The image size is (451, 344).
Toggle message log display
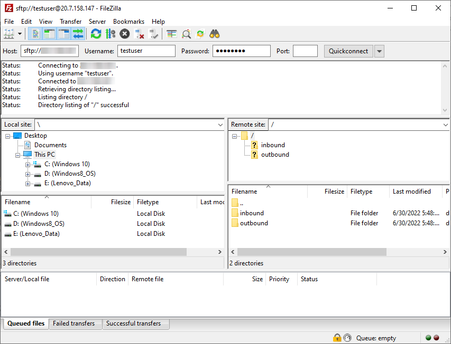35,34
